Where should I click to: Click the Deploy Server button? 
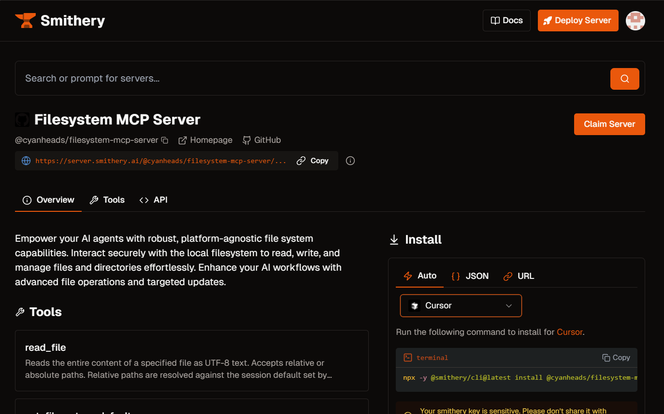pos(578,20)
